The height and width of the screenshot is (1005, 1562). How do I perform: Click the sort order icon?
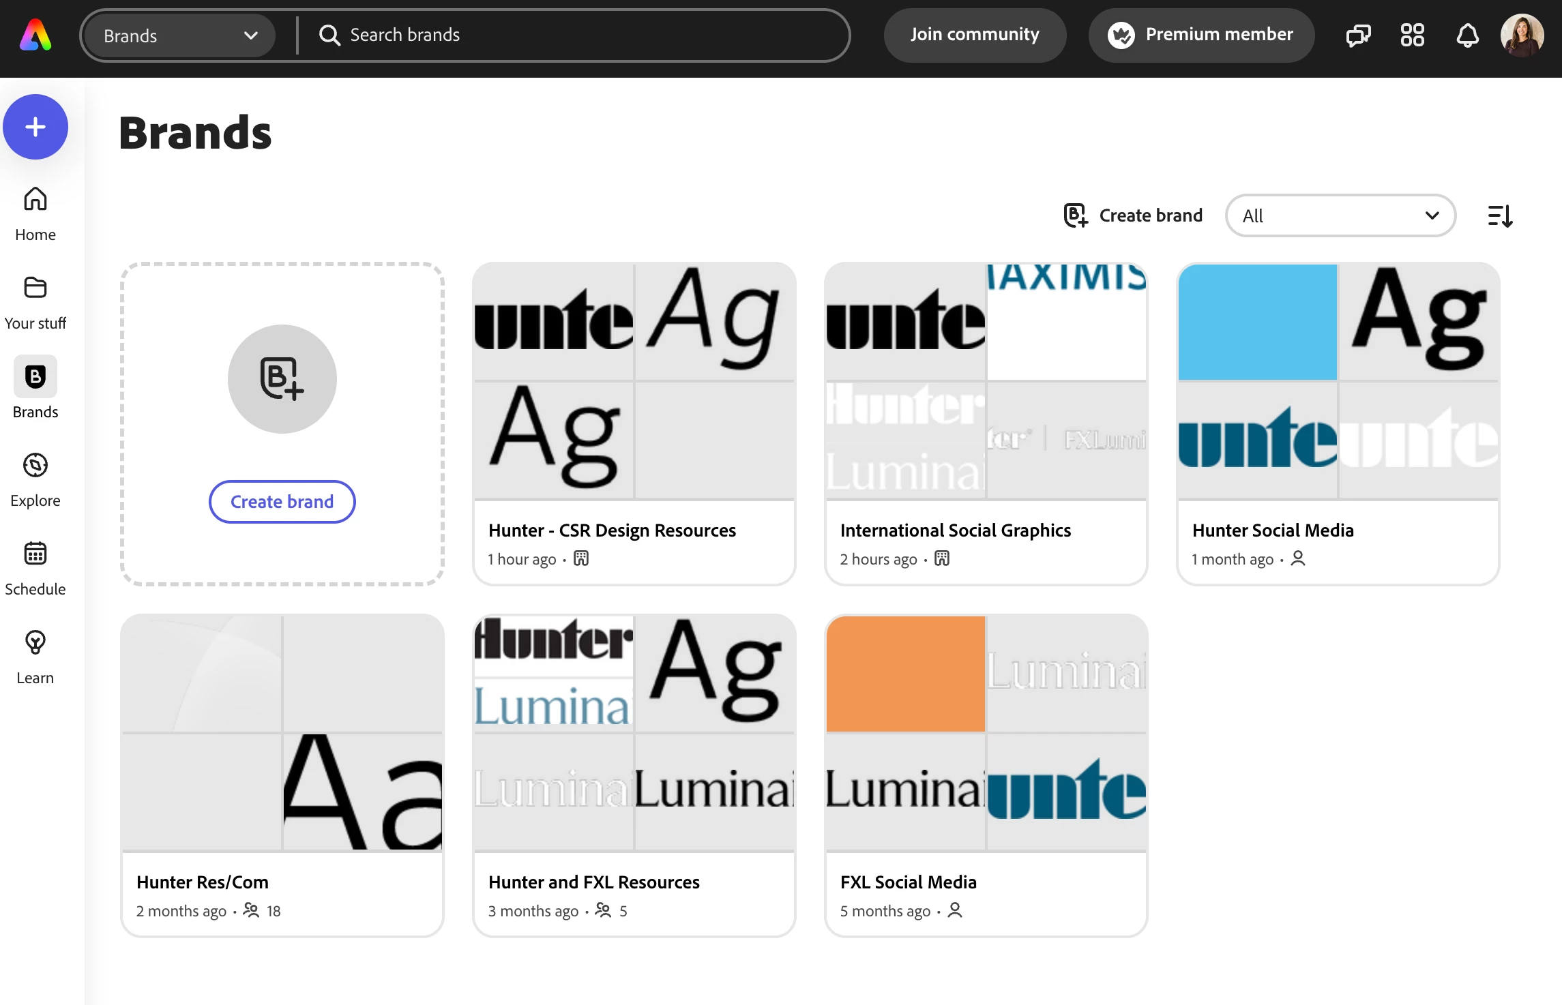1500,216
